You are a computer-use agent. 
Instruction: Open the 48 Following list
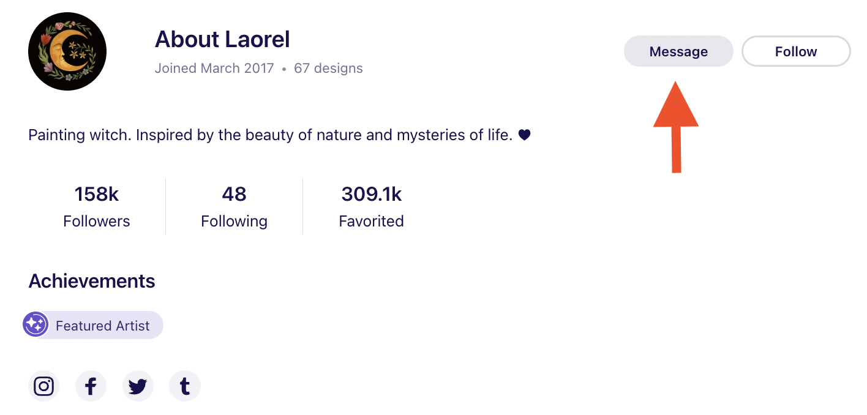coord(234,206)
